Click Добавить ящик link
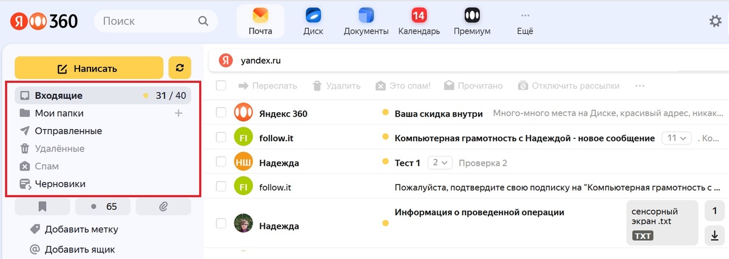Screen dimensions: 729x259 pos(72,249)
